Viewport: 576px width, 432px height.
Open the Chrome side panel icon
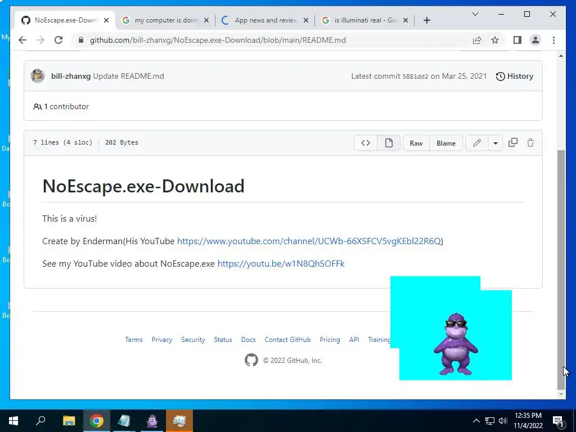point(517,40)
